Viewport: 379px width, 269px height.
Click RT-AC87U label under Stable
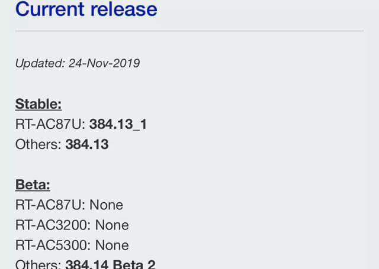tap(49, 124)
